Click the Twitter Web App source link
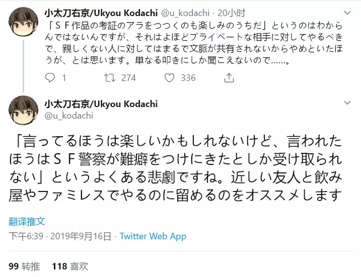Image resolution: width=361 pixels, height=277 pixels. (153, 236)
